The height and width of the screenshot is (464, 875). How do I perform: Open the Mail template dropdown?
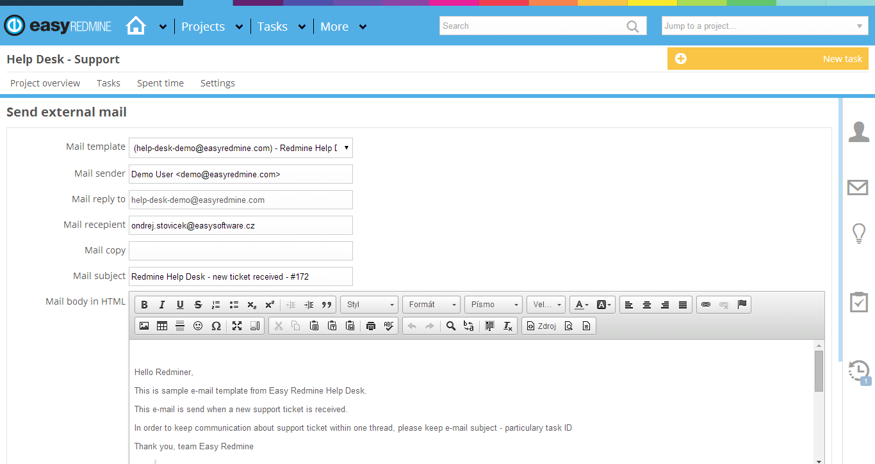pyautogui.click(x=241, y=148)
